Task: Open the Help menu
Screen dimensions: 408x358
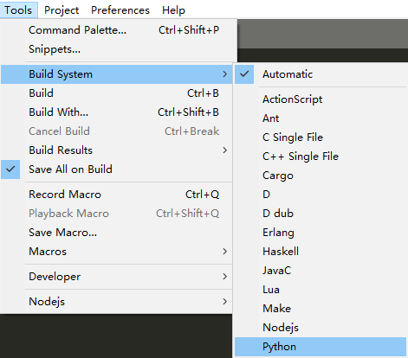Action: (173, 10)
